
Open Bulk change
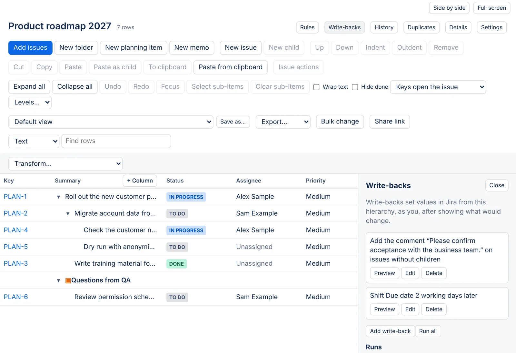click(340, 122)
